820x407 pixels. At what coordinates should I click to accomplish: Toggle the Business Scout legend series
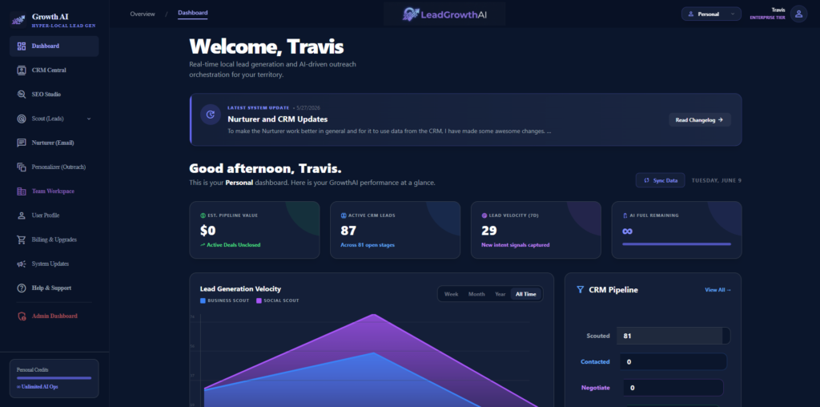tap(224, 300)
